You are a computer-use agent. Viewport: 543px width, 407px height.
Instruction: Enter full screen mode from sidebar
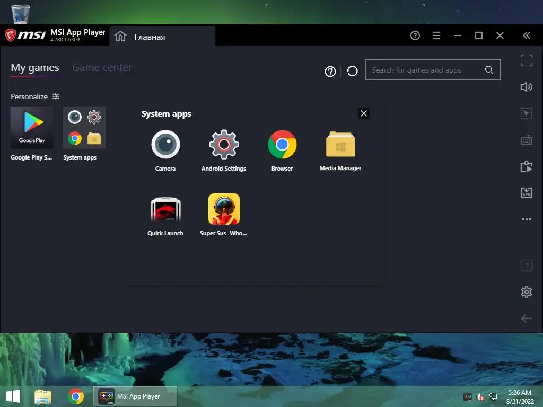click(527, 60)
